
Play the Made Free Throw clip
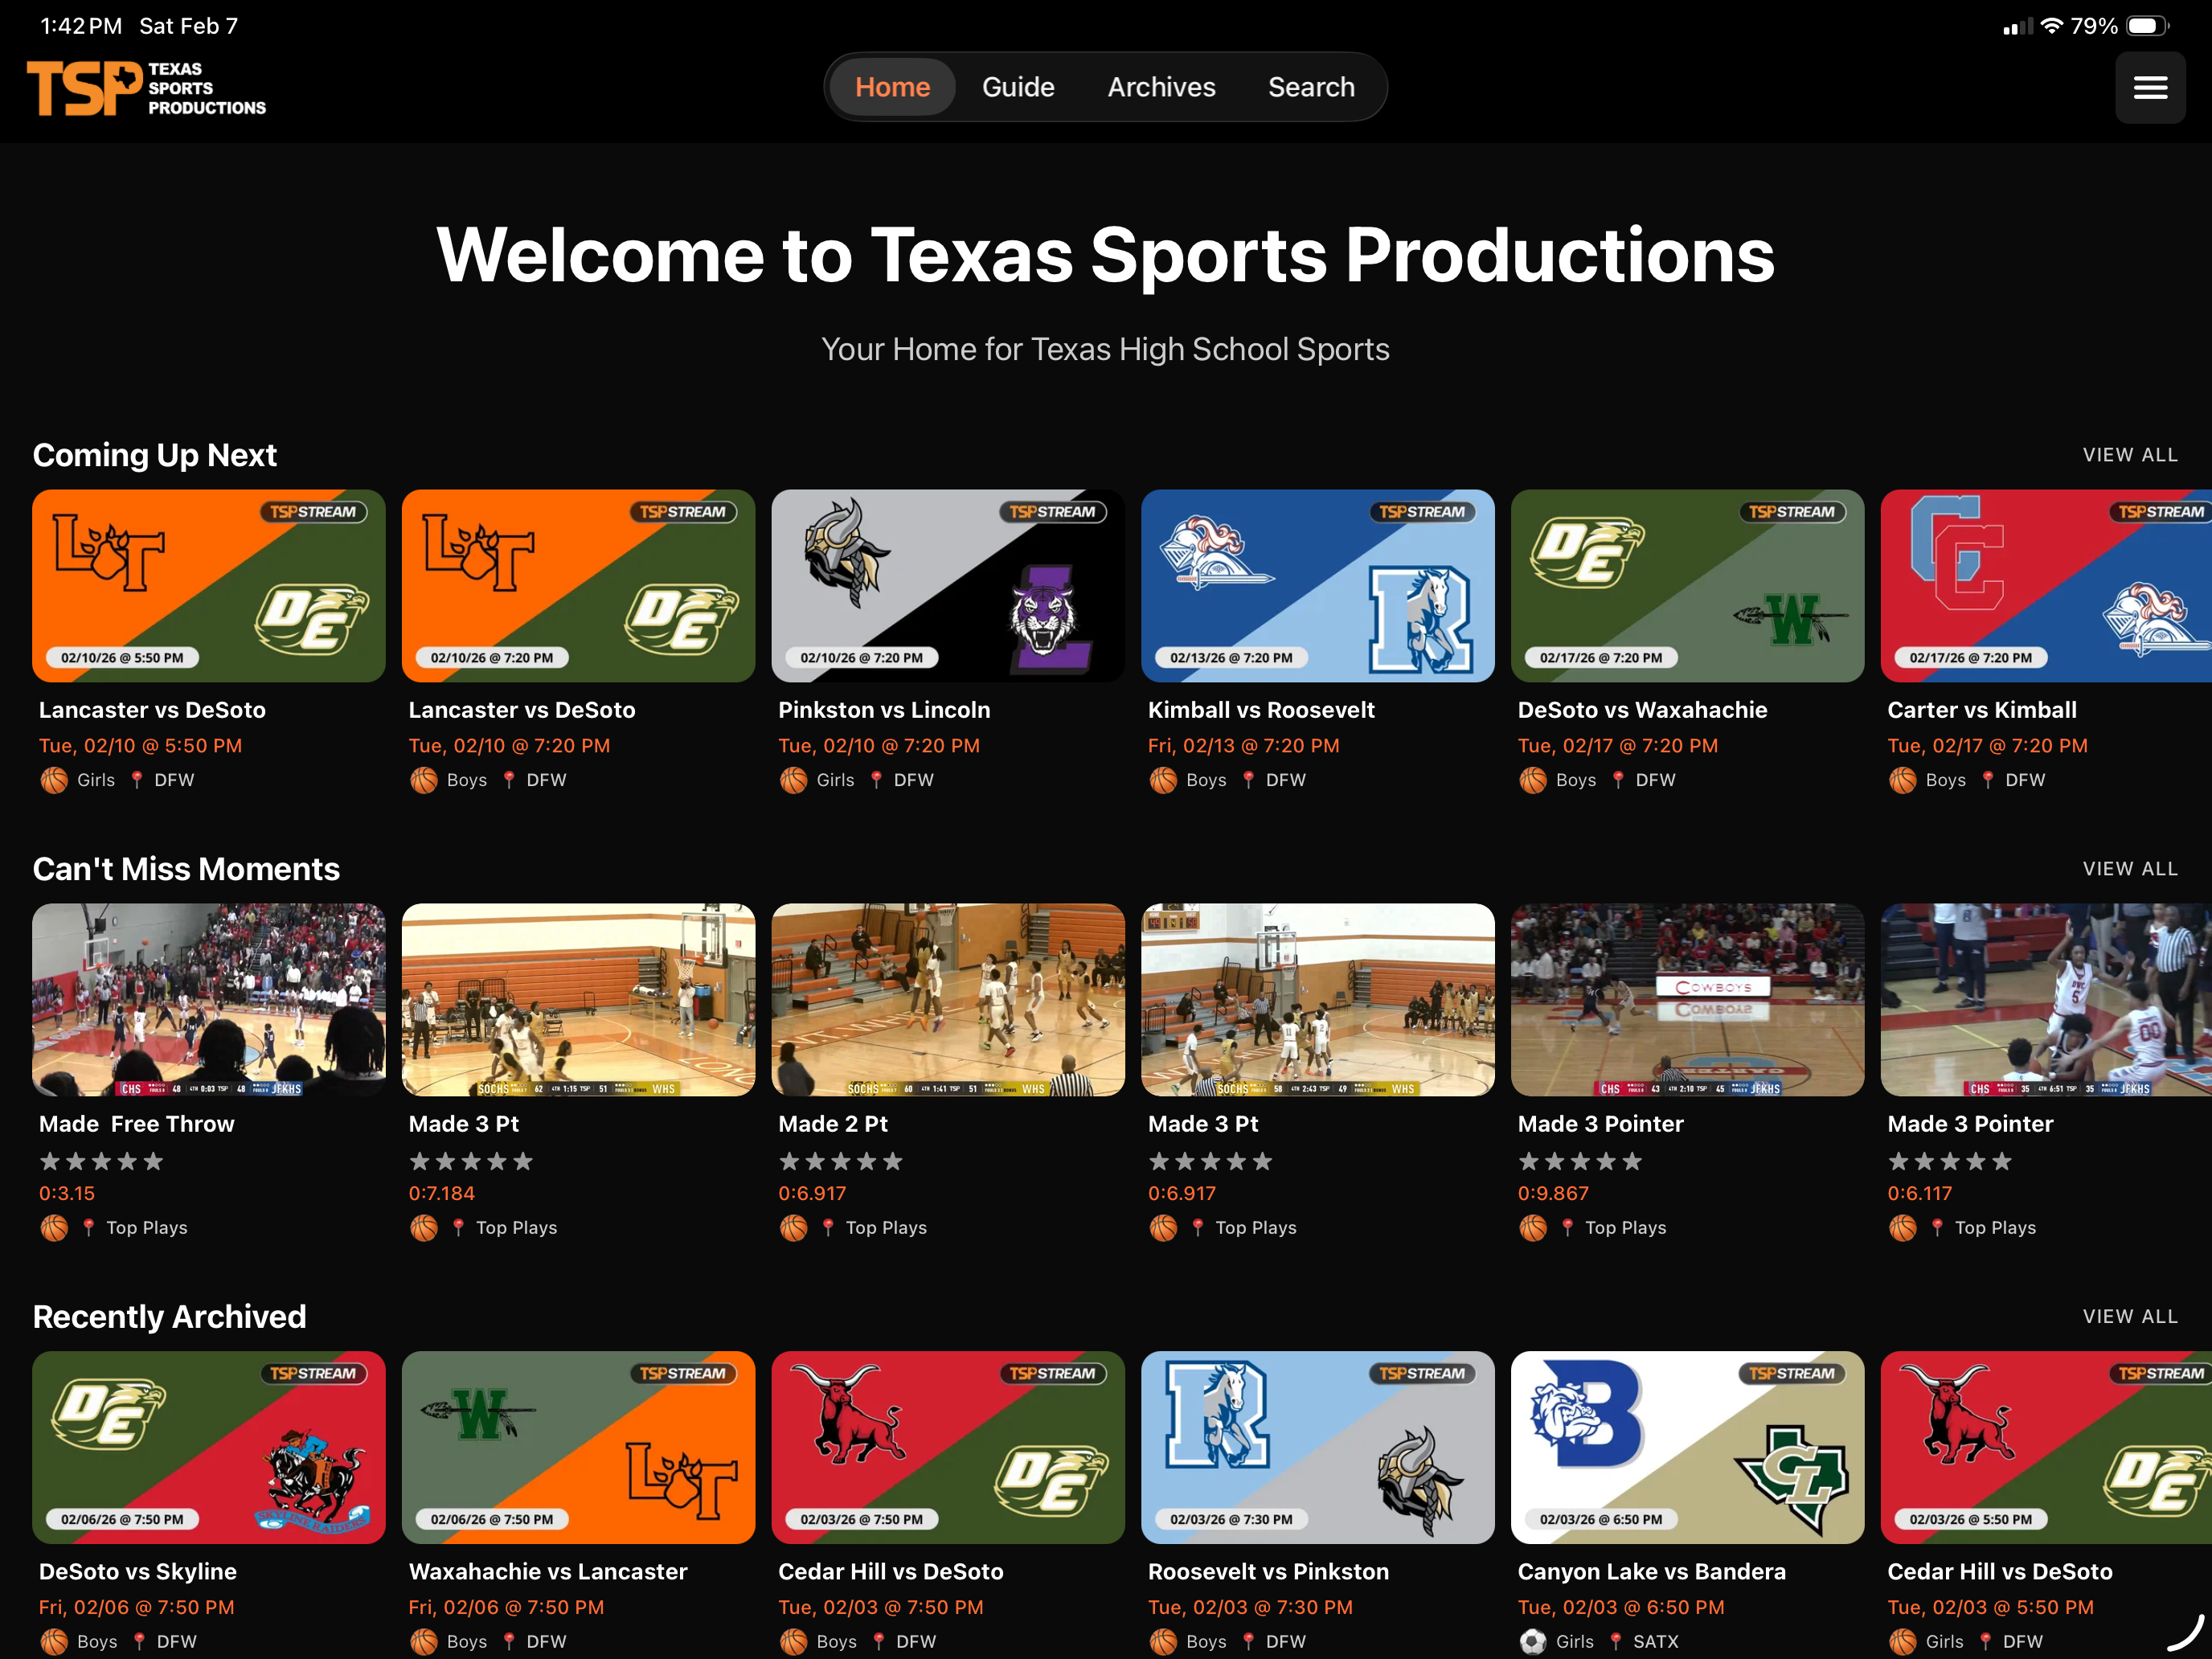click(x=208, y=1000)
